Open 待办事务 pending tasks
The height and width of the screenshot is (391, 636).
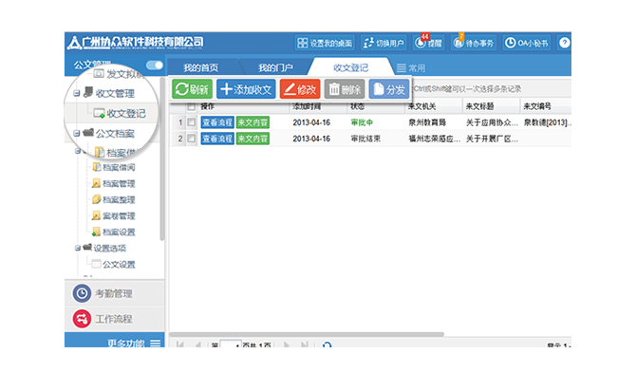click(x=475, y=44)
